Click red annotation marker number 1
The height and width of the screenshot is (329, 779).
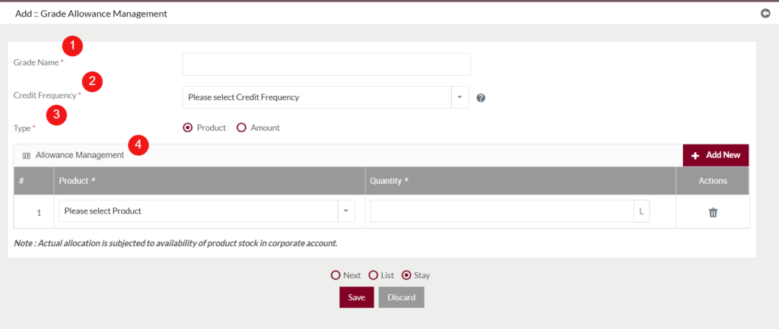click(72, 46)
